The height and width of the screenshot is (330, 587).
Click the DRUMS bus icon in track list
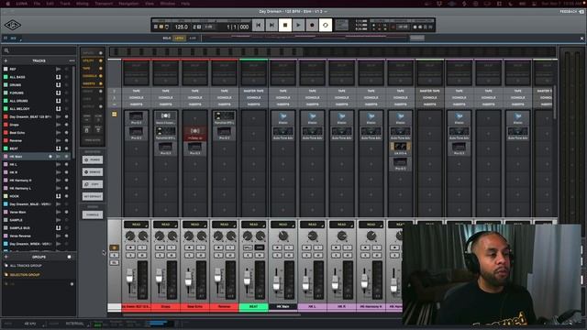point(59,85)
